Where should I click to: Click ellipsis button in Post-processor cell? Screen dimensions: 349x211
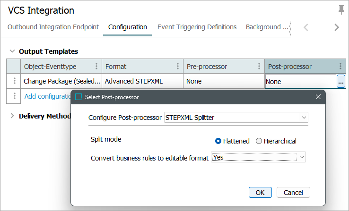340,82
